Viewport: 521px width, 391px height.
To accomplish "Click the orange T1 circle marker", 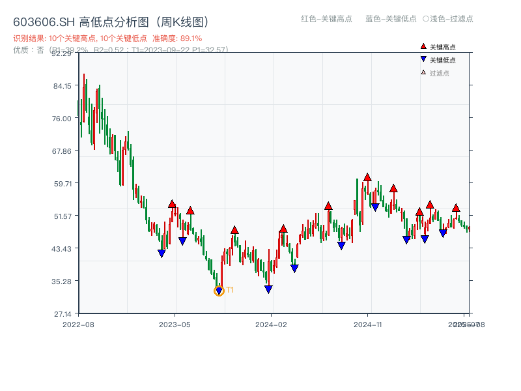I will [x=219, y=291].
